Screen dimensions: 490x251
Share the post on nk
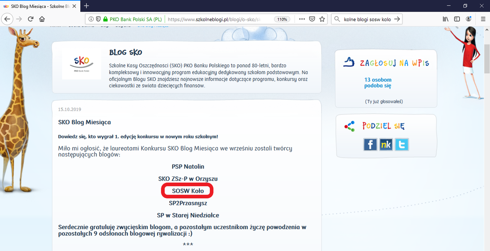(x=386, y=145)
